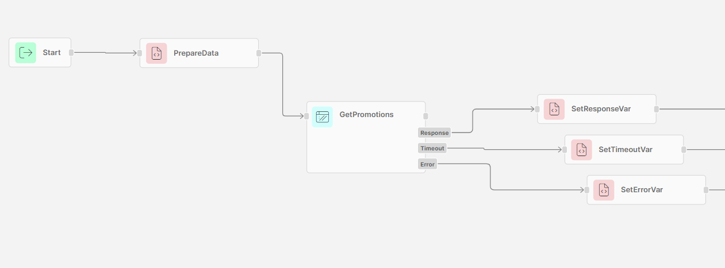Select the Error output label on GetPromotions
This screenshot has height=268, width=725.
point(427,165)
